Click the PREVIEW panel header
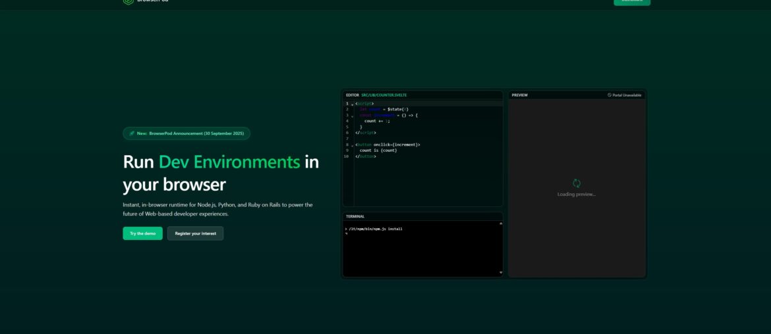Screen dimensions: 771x334 pyautogui.click(x=520, y=95)
